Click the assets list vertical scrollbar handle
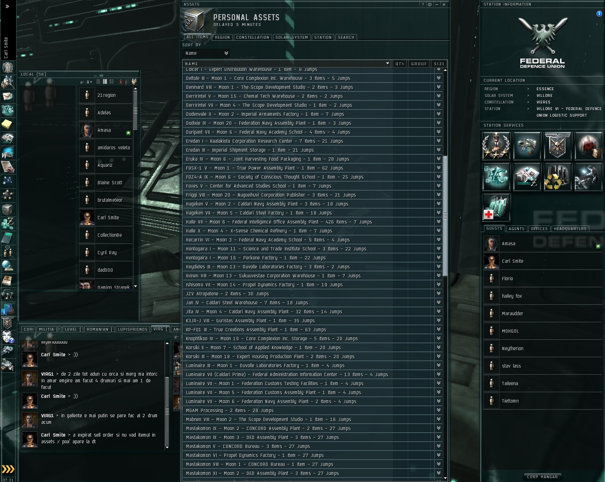 click(x=445, y=216)
